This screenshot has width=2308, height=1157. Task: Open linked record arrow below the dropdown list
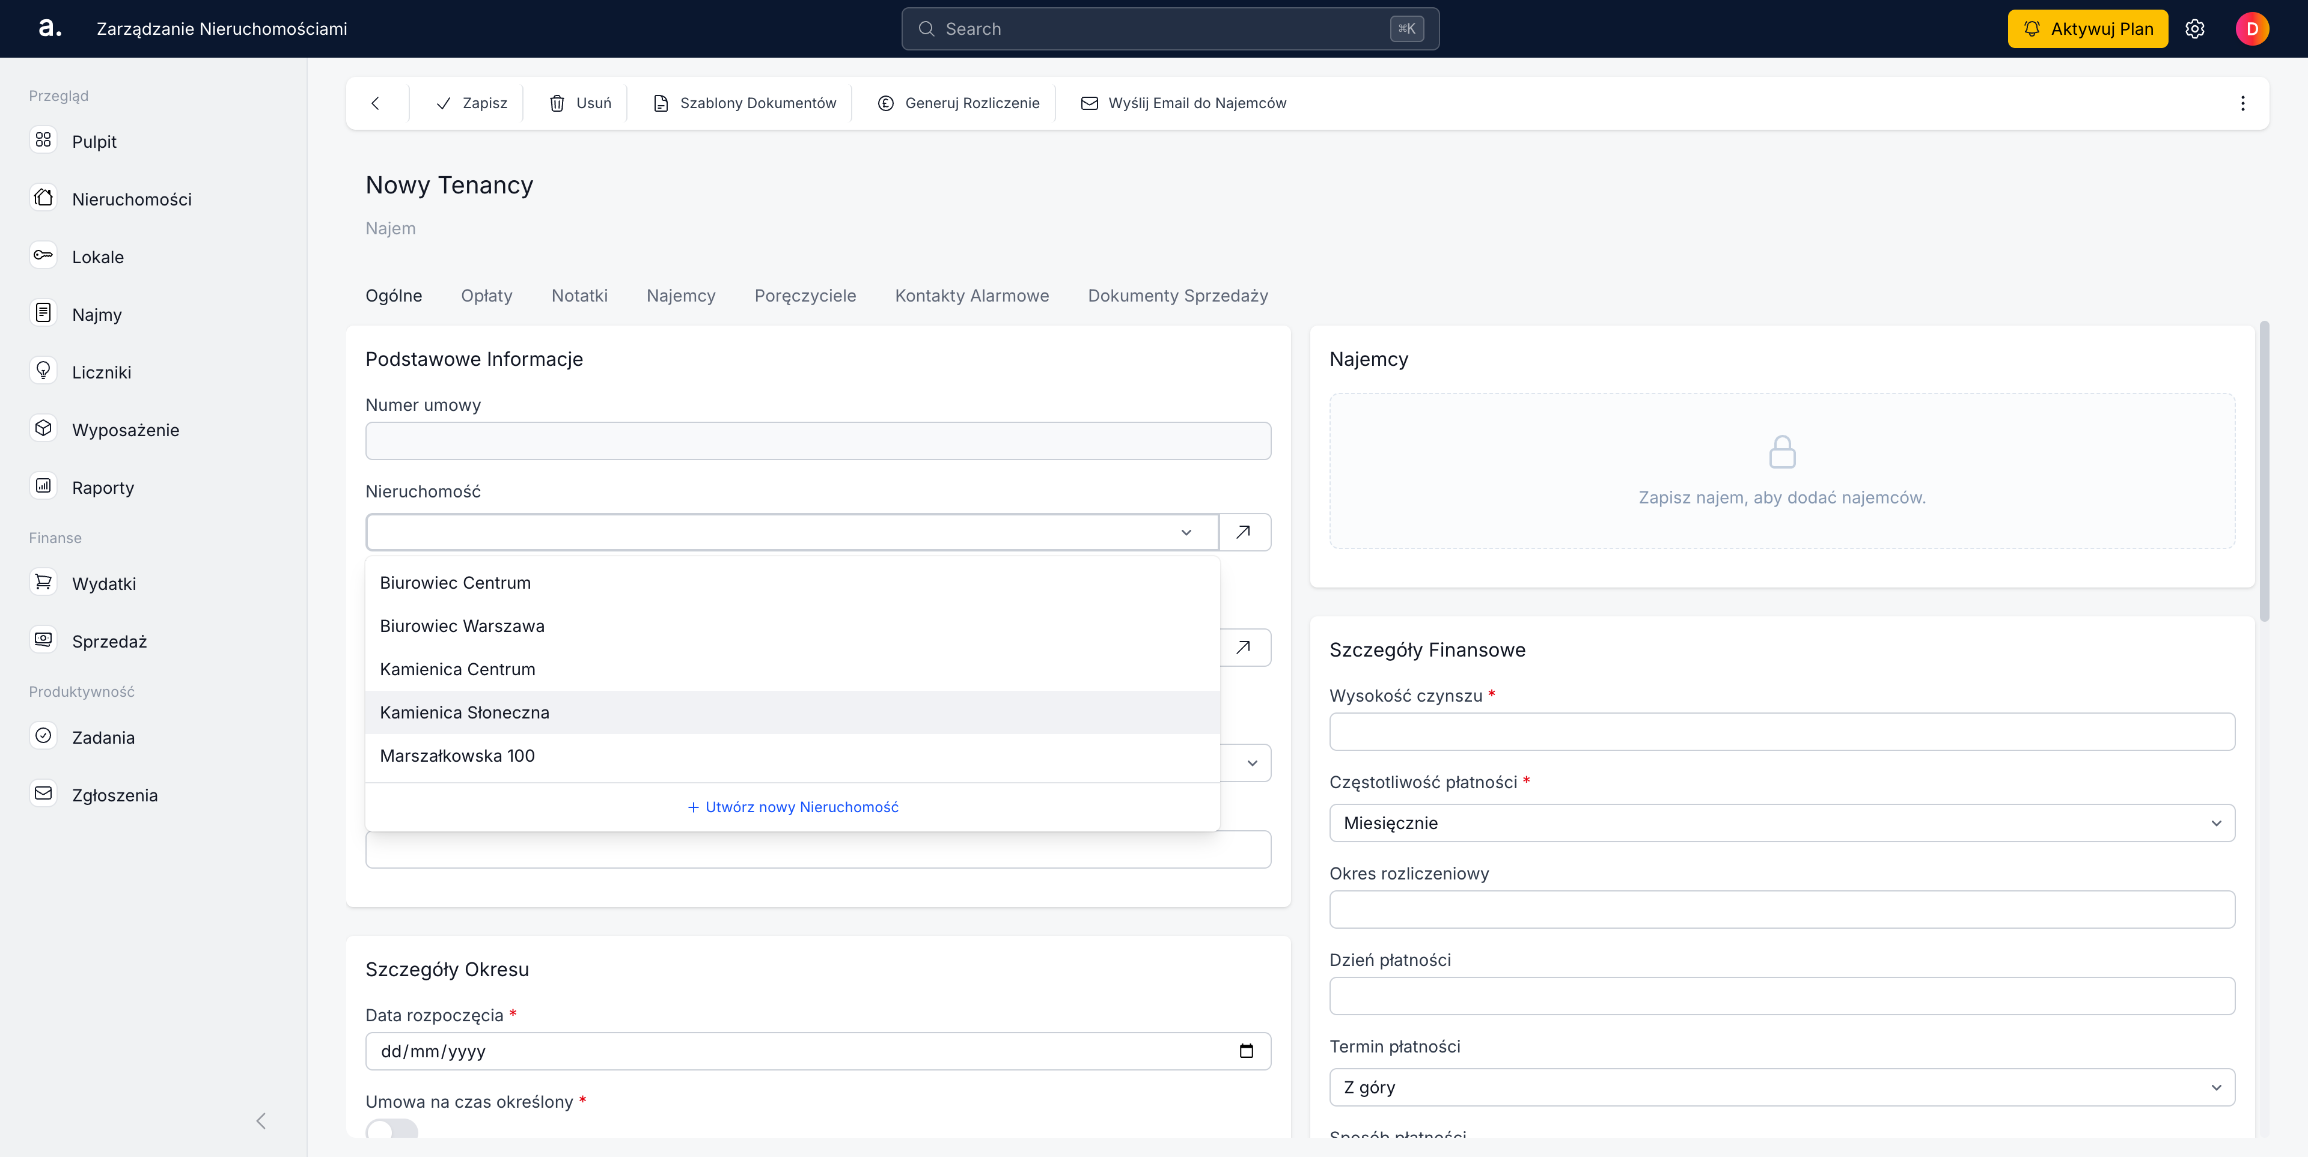tap(1245, 648)
